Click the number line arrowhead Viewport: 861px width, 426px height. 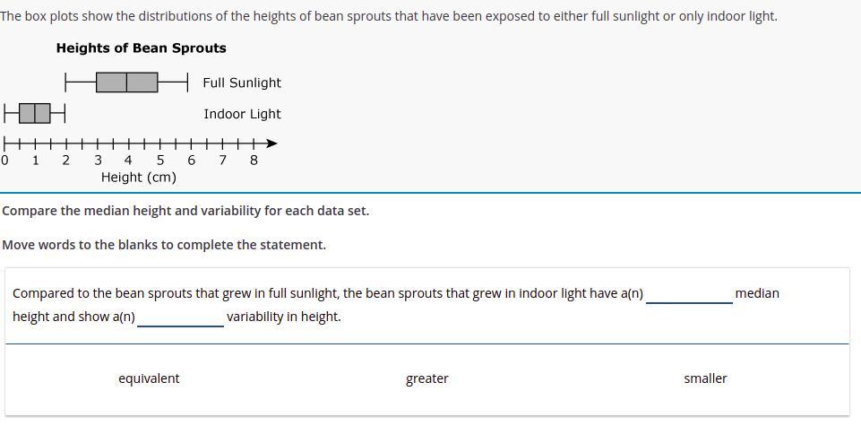click(x=271, y=144)
